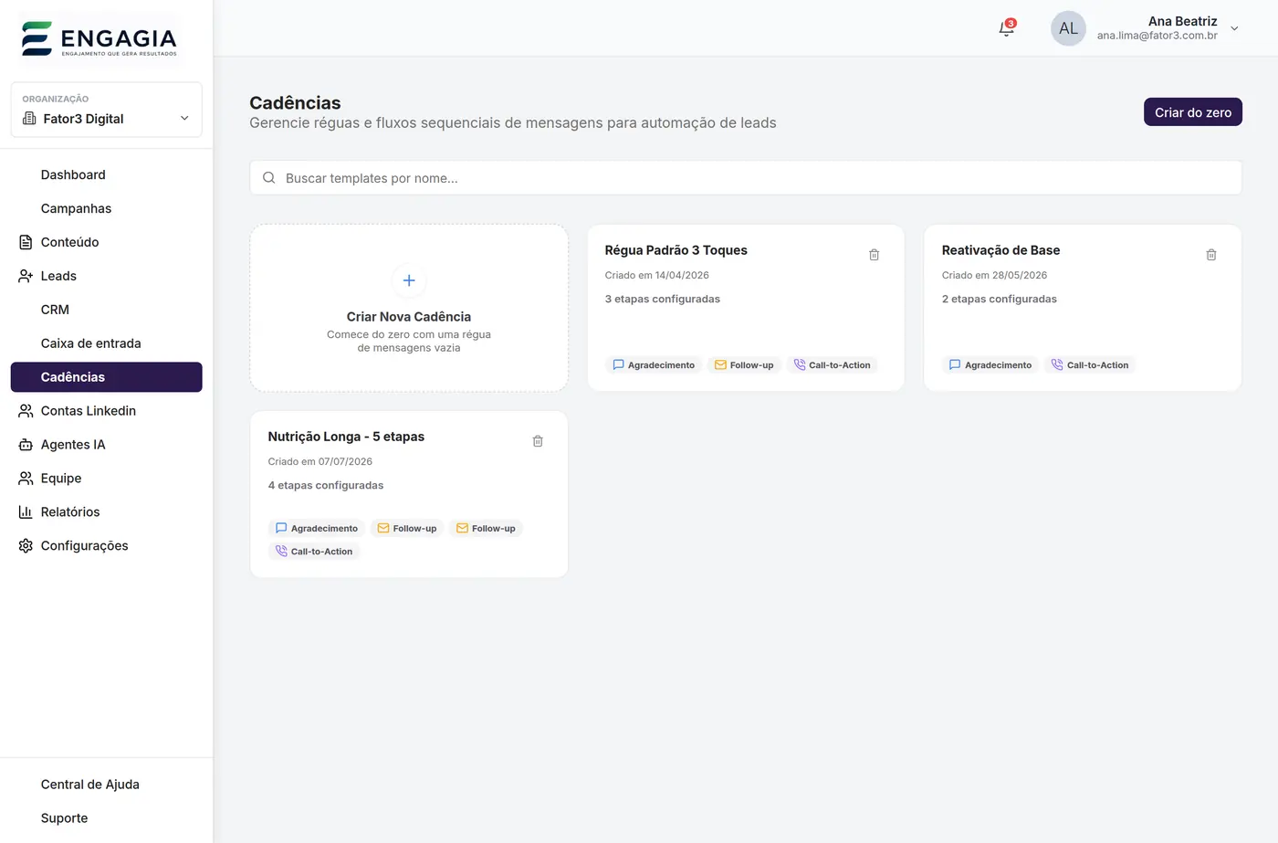Click the AL user avatar
Image resolution: width=1278 pixels, height=843 pixels.
(1068, 28)
